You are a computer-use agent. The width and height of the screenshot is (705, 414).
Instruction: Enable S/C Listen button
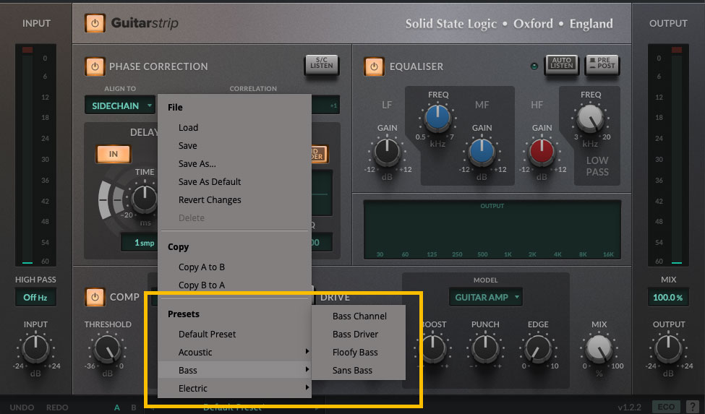[322, 64]
